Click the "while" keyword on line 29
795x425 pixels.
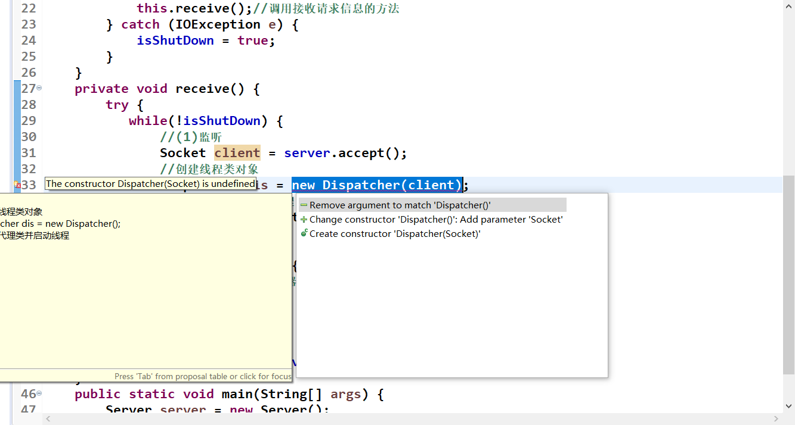(x=148, y=121)
